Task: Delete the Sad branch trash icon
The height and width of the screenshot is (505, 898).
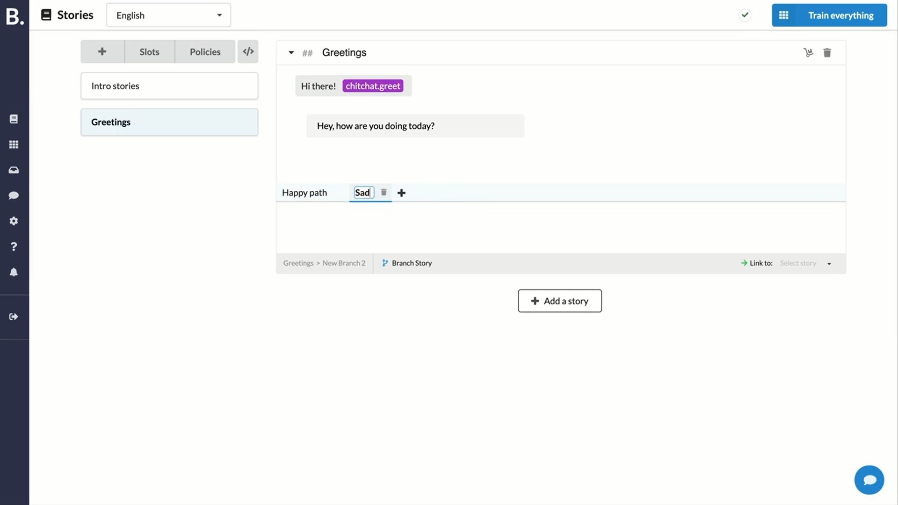Action: click(384, 192)
